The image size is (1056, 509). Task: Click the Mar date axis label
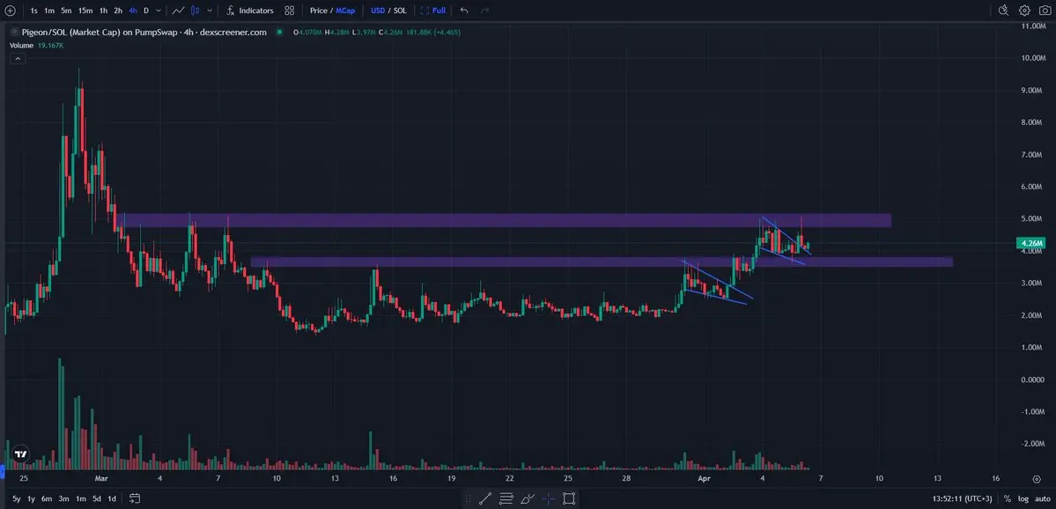coord(101,479)
